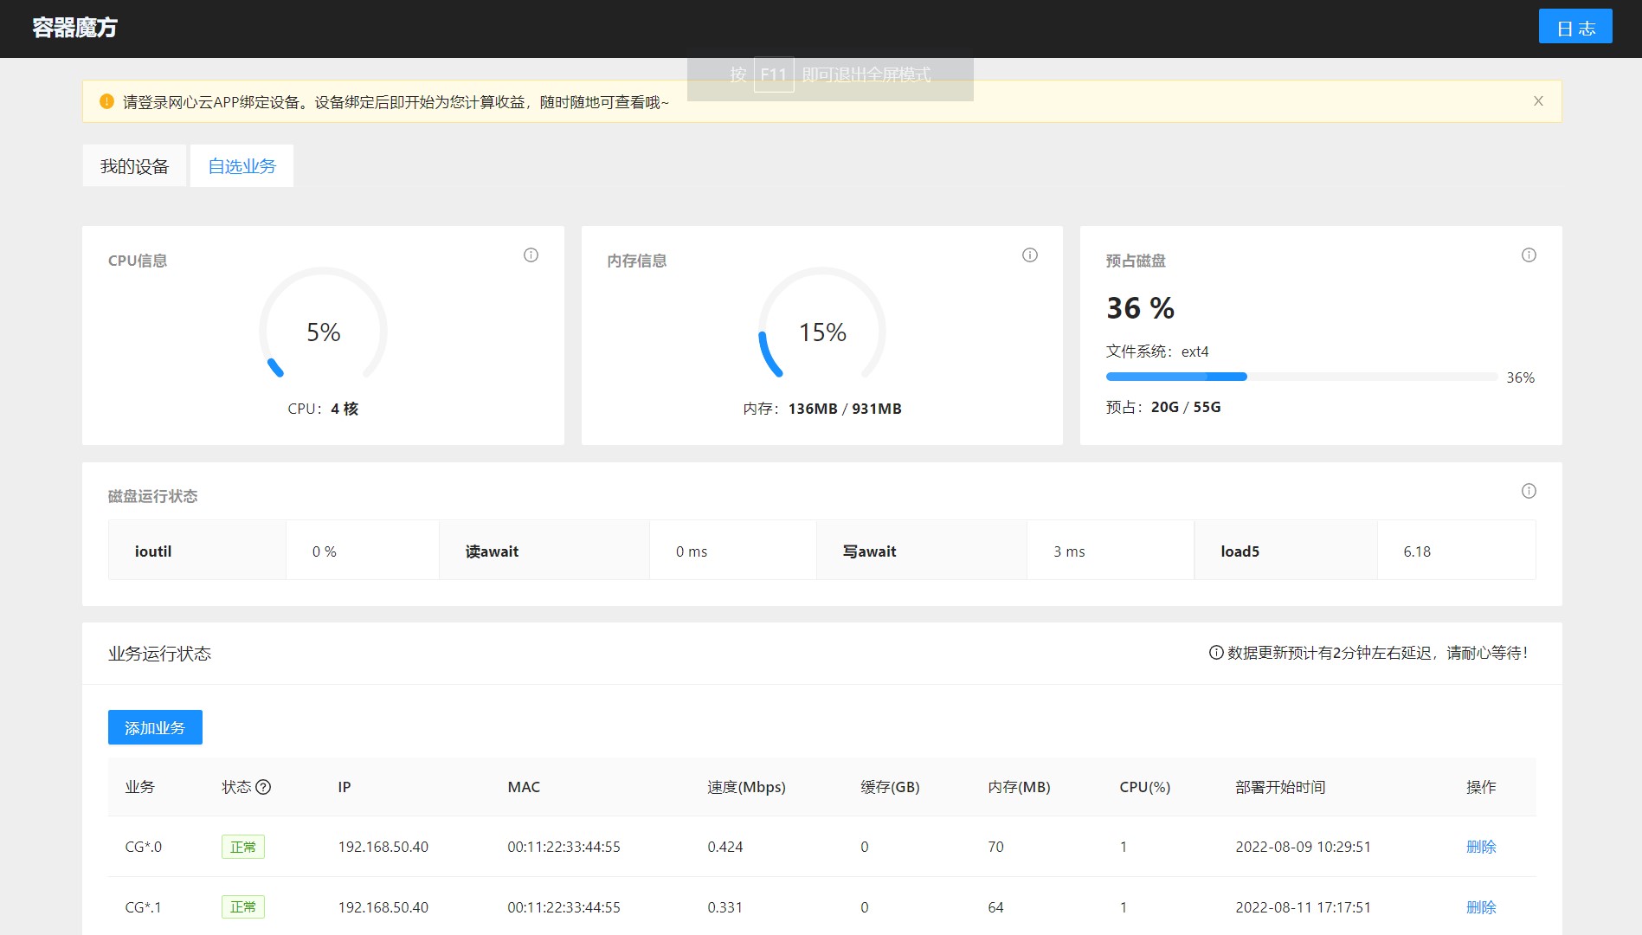Click the 读await value 0 ms
1642x935 pixels.
pos(692,551)
